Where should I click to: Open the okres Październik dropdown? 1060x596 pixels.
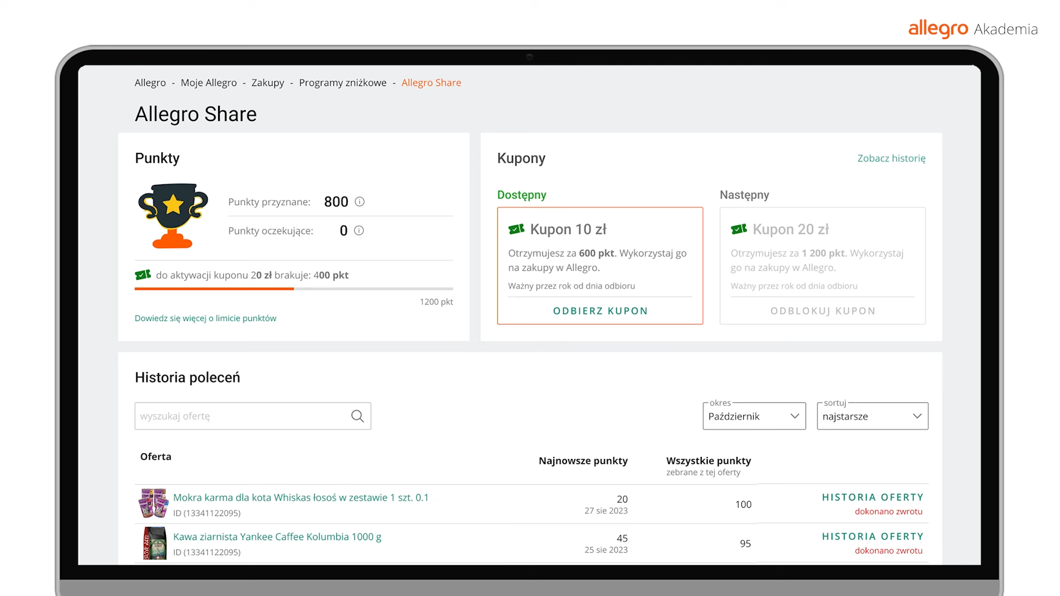point(754,416)
